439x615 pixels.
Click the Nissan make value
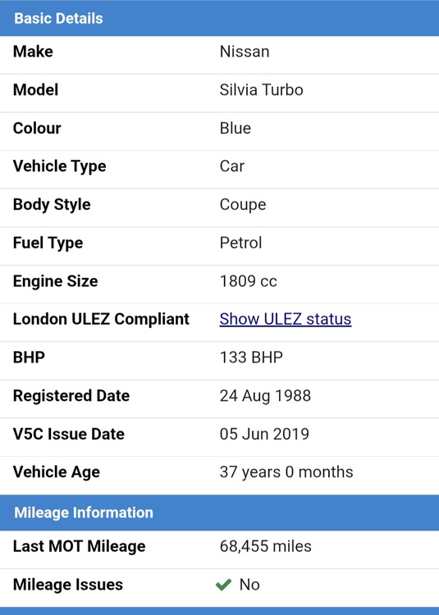[245, 52]
